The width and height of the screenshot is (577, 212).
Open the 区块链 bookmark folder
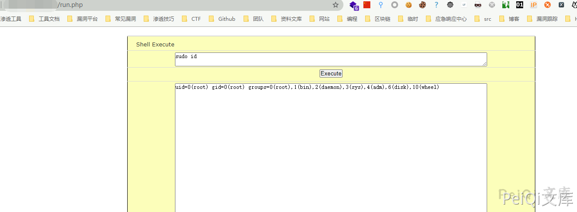378,19
